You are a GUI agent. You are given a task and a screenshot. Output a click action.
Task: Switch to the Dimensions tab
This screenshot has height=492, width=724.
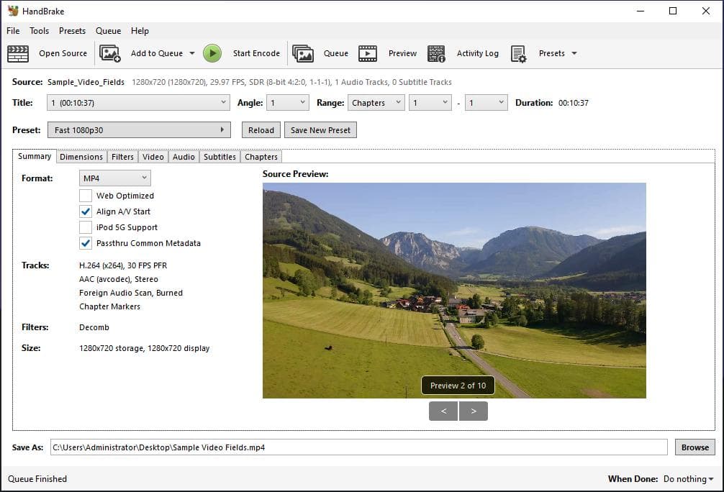tap(81, 156)
